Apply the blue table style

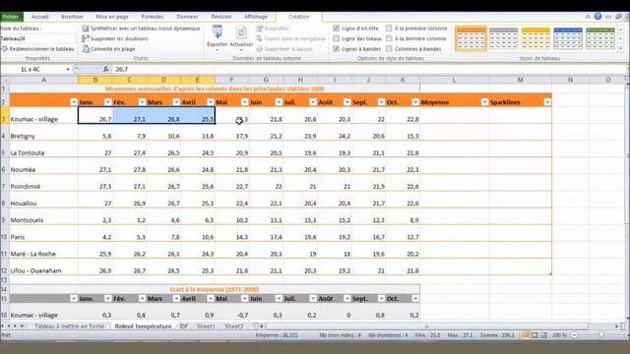568,39
